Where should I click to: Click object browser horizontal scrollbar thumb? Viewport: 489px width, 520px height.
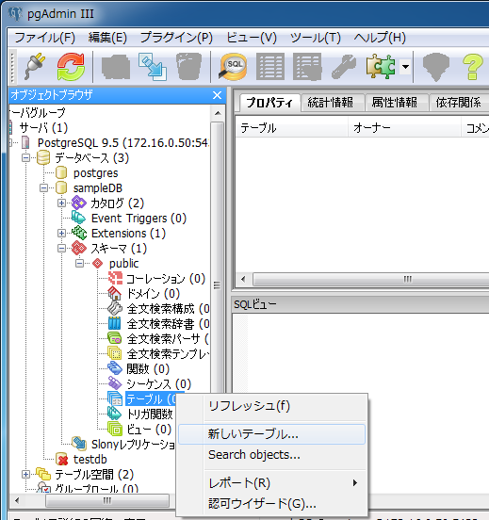(107, 500)
